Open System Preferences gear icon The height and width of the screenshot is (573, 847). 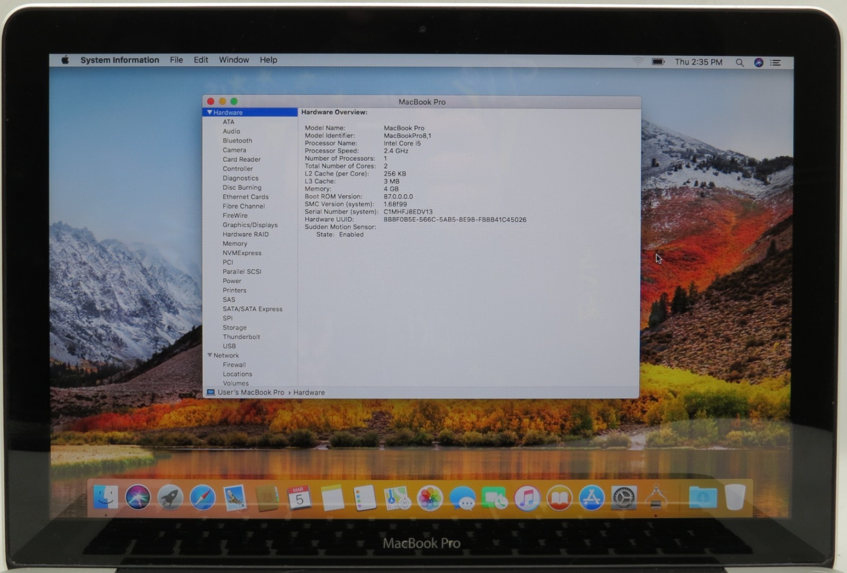click(624, 498)
